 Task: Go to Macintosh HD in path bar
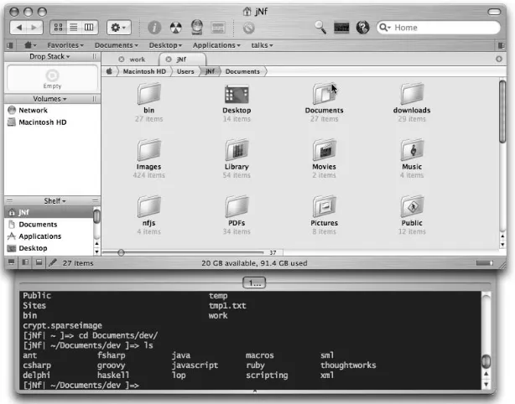click(x=144, y=71)
